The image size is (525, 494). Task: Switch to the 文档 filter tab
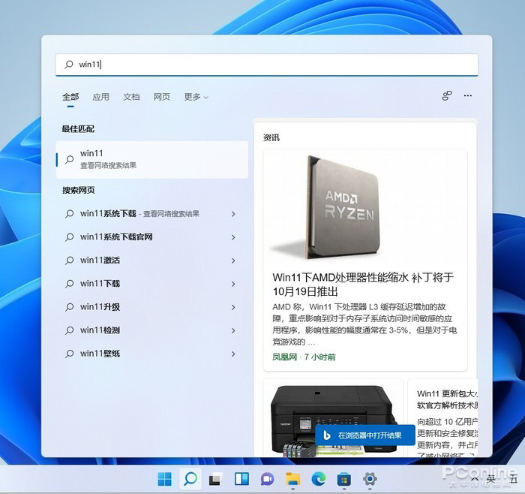tap(131, 97)
